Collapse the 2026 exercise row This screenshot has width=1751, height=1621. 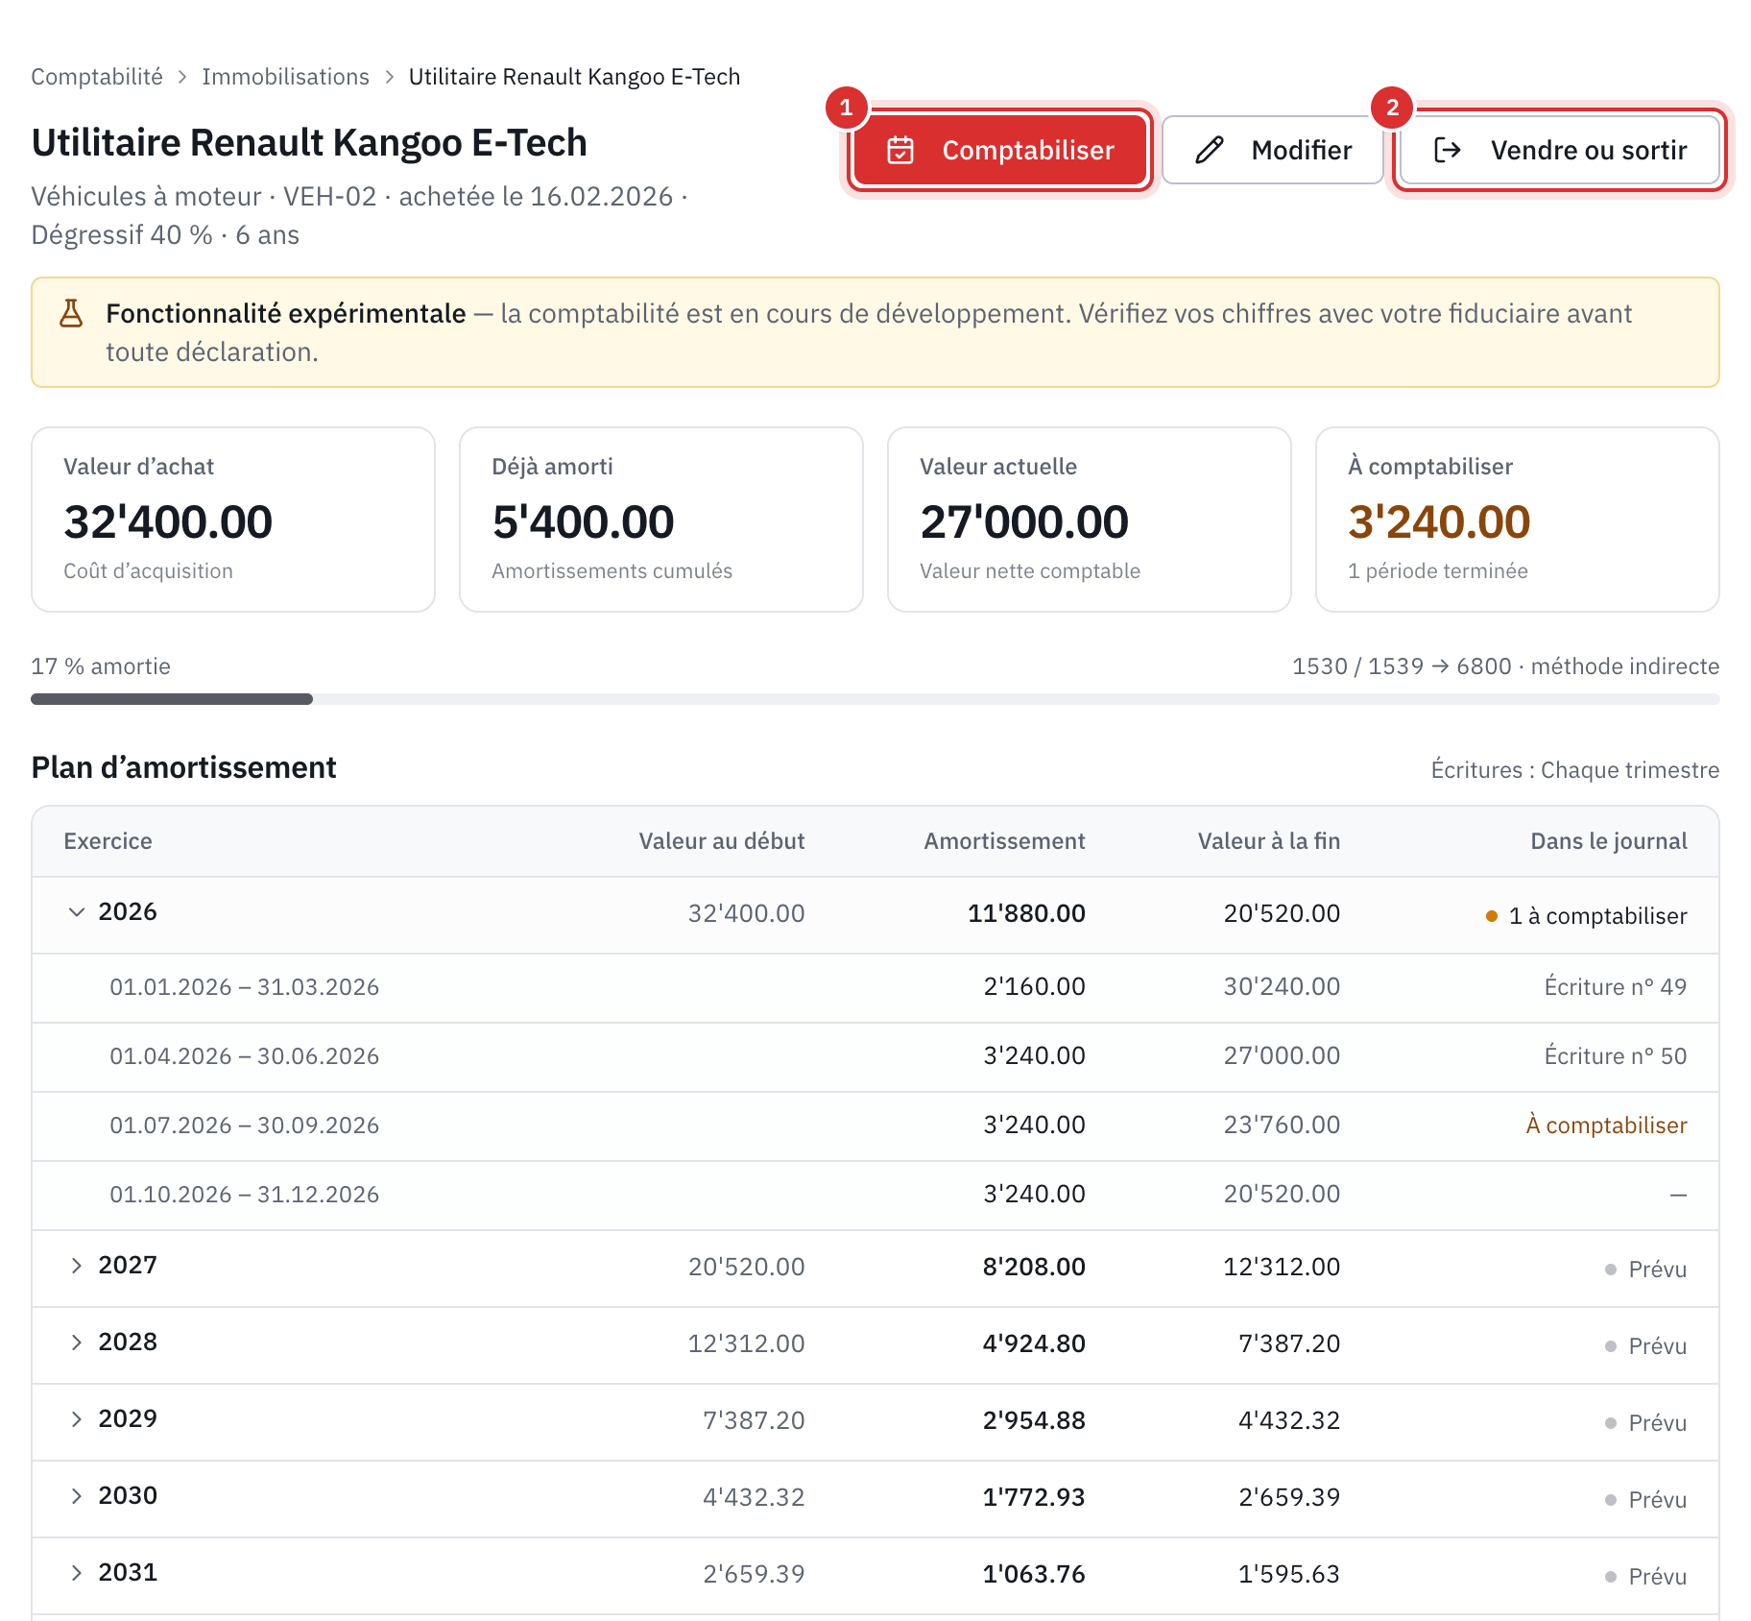77,912
